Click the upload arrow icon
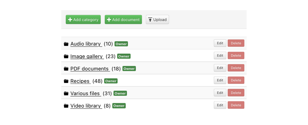The width and height of the screenshot is (308, 125). pos(150,20)
